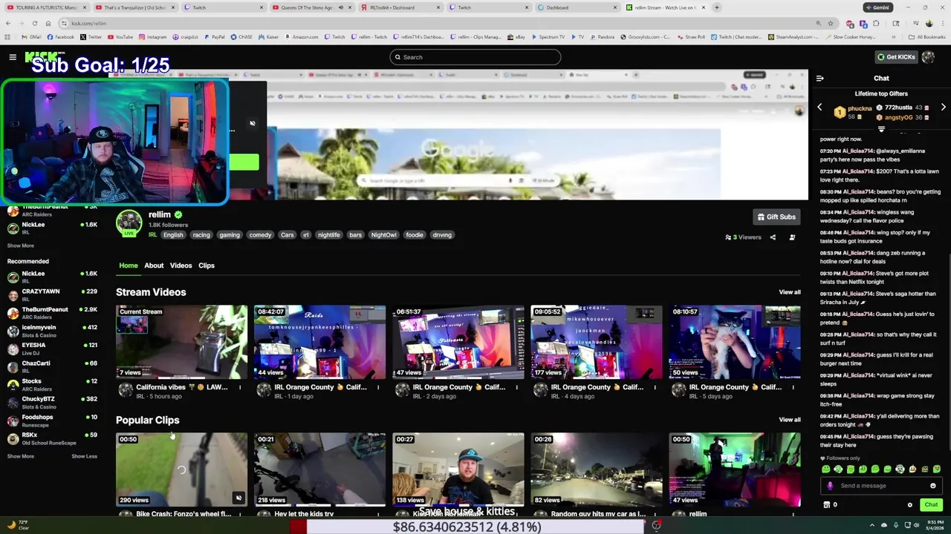Open options menu for 4 days ago video

coord(655,387)
